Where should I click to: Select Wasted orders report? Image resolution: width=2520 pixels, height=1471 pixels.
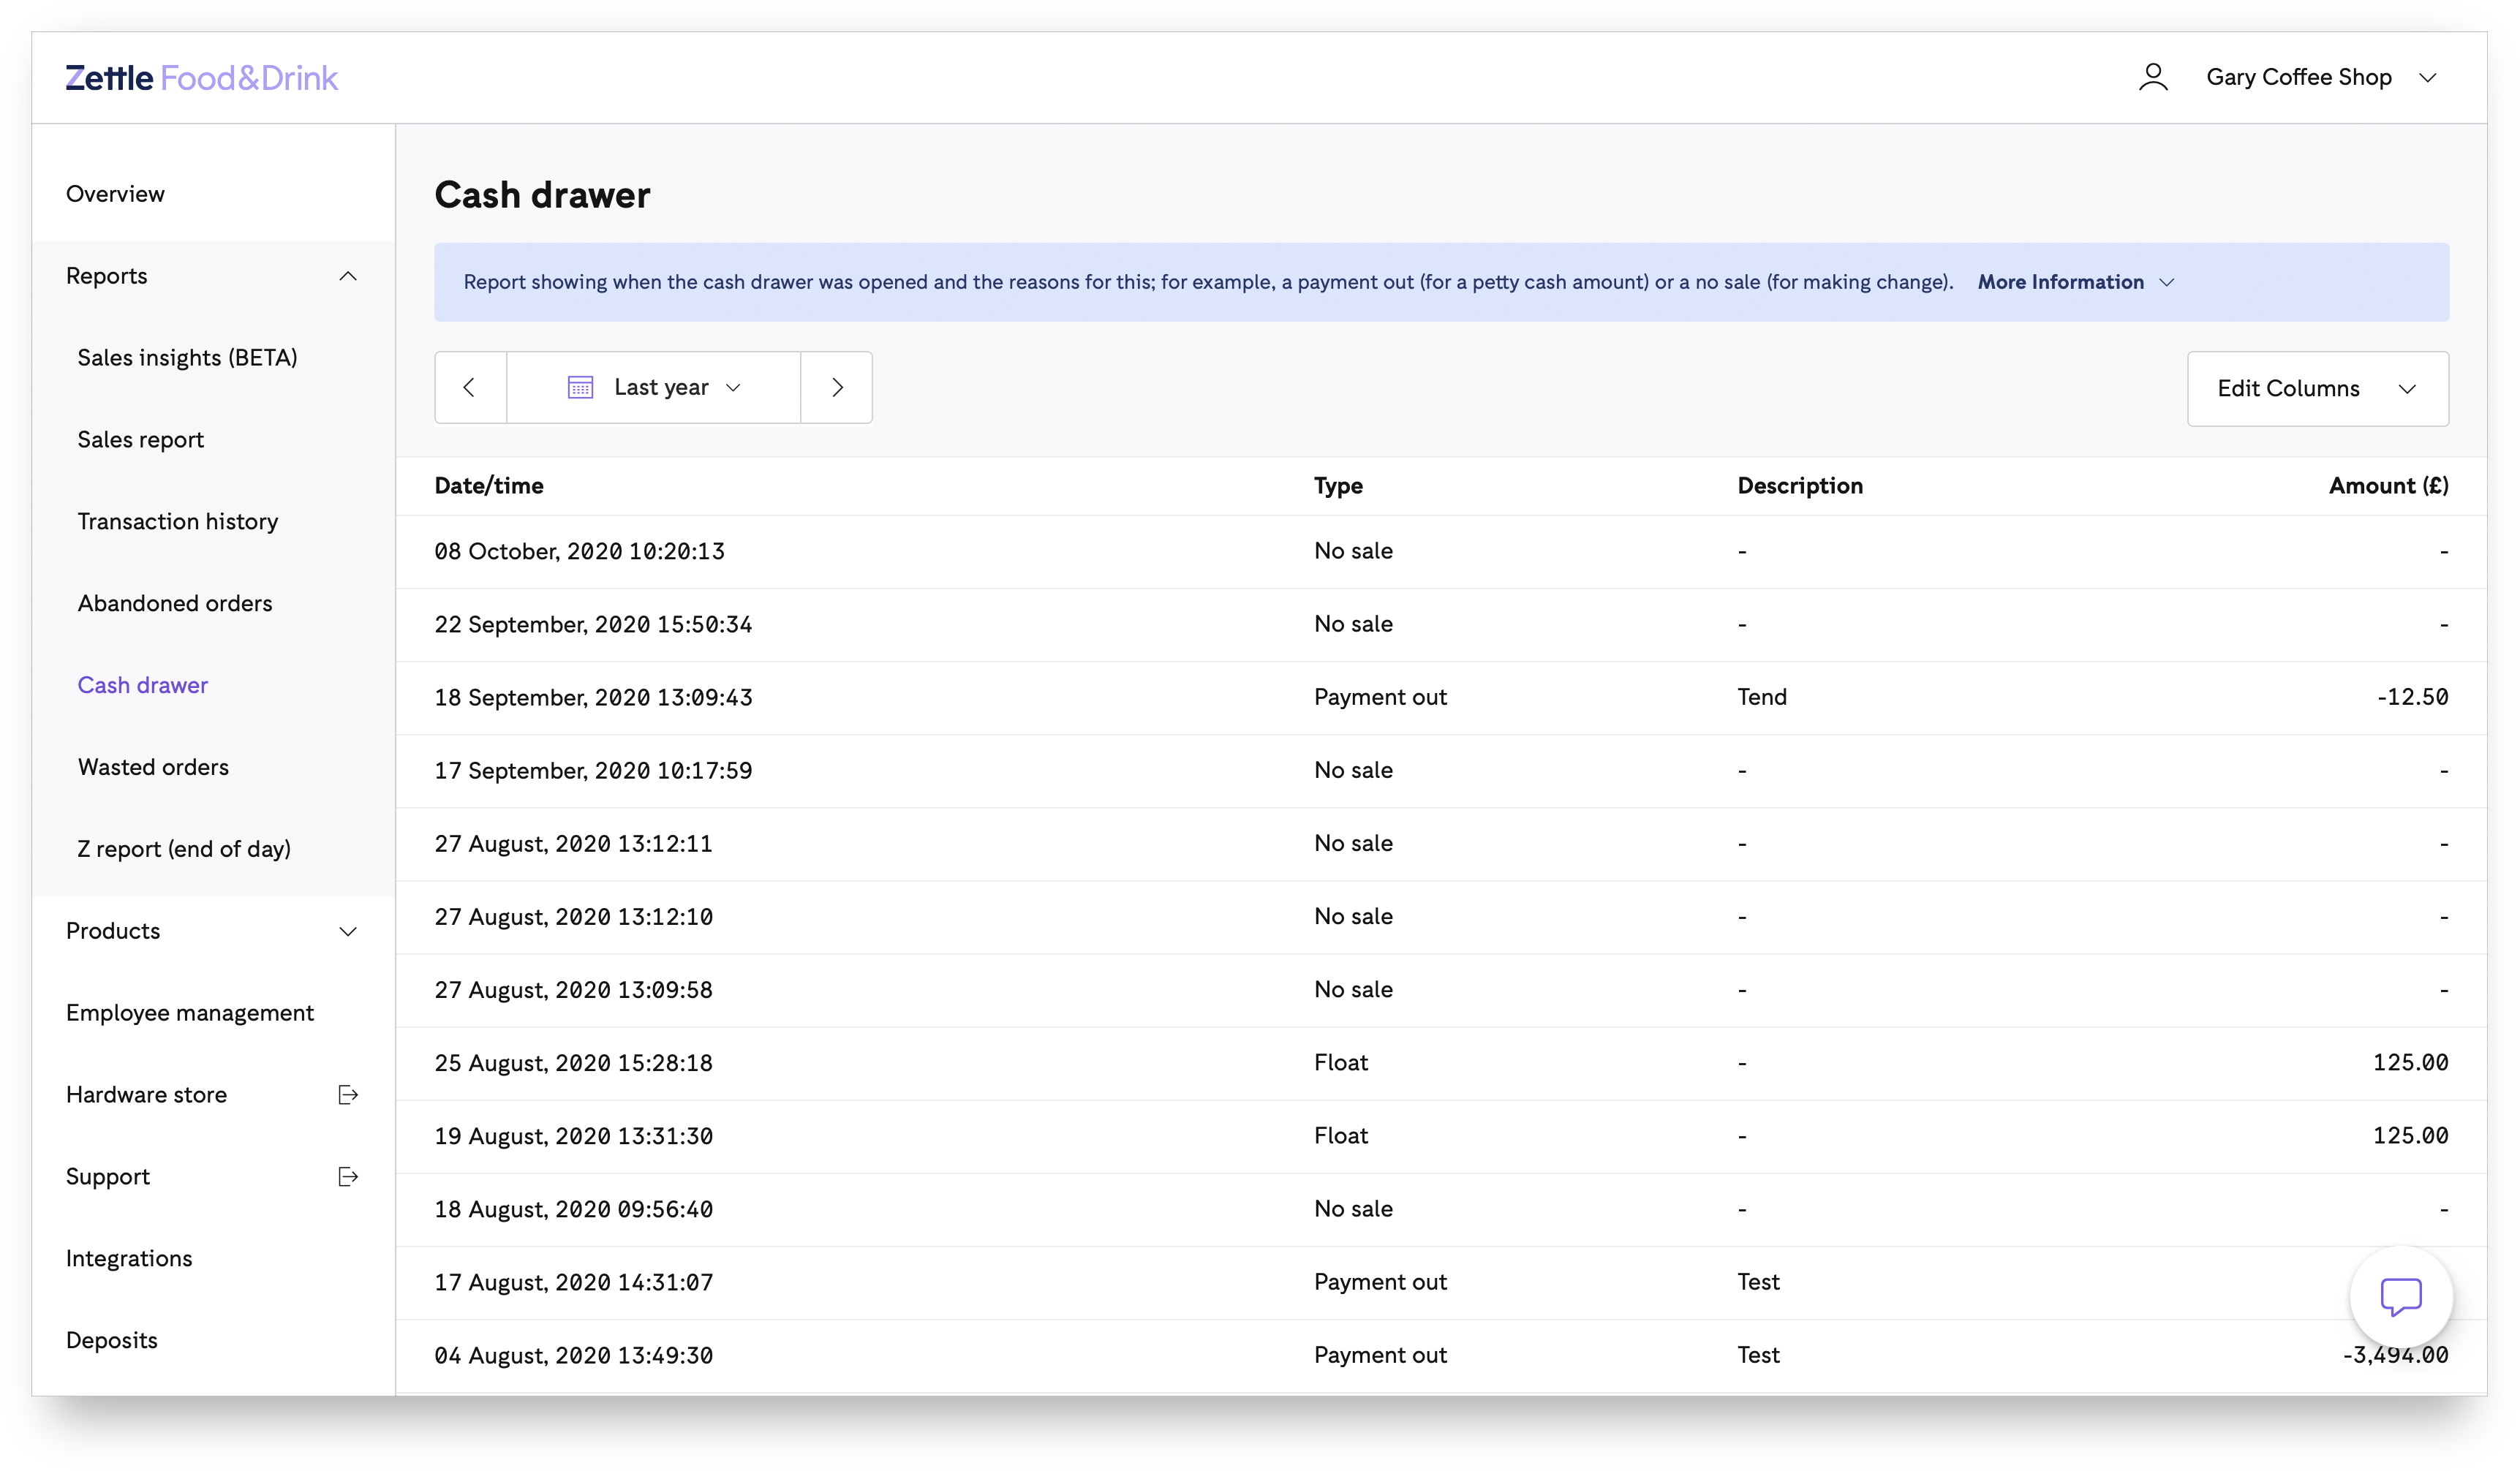pyautogui.click(x=153, y=767)
